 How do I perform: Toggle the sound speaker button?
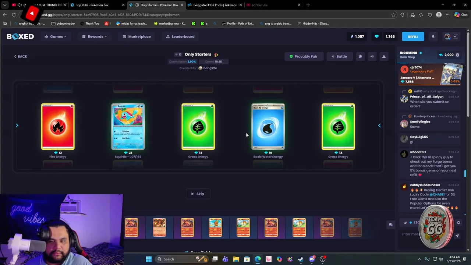click(x=372, y=56)
